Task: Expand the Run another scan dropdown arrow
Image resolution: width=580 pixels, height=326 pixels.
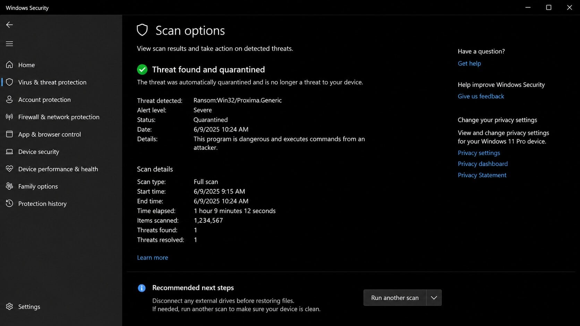Action: pos(434,298)
